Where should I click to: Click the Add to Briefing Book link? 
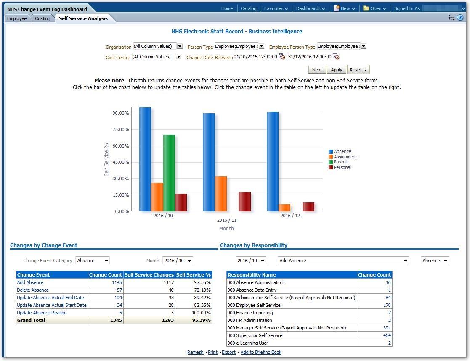point(261,352)
